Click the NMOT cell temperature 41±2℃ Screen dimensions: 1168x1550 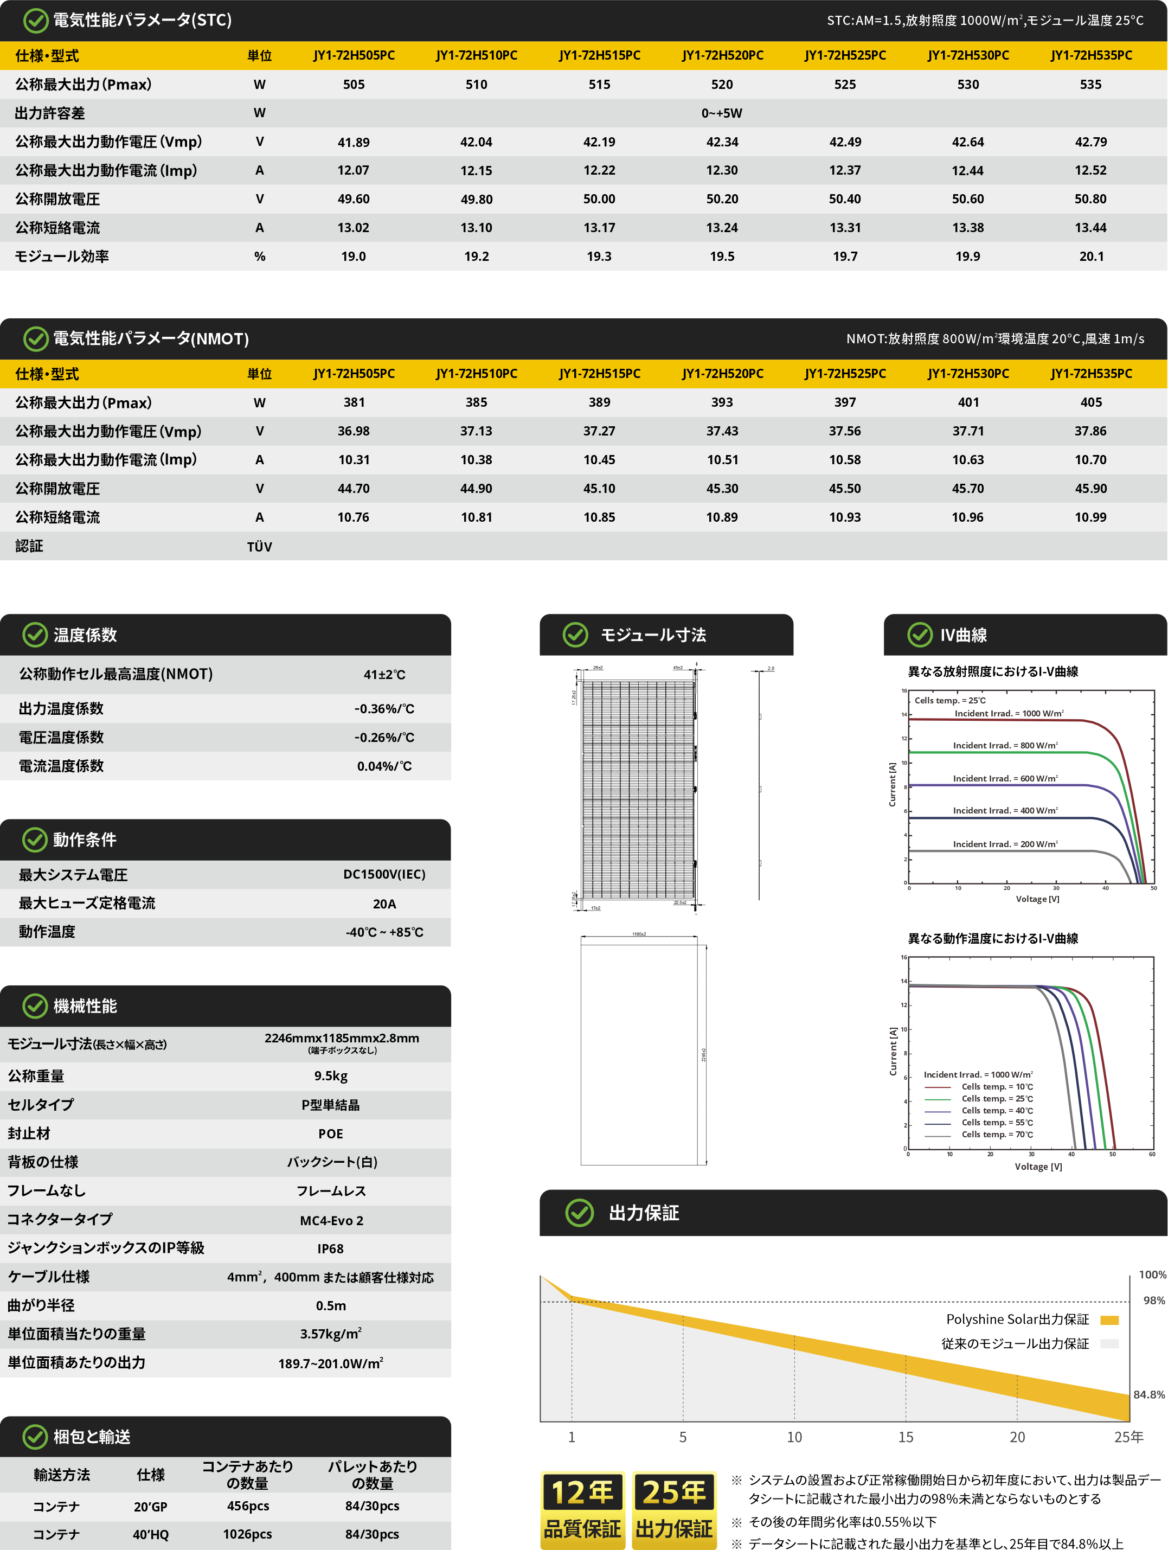point(384,675)
